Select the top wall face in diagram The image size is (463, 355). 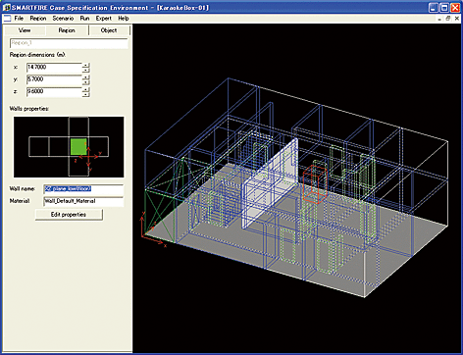pyautogui.click(x=78, y=127)
